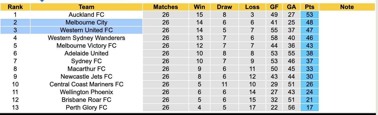Click Wellington Phoenix in the standings
The width and height of the screenshot is (378, 115).
86,92
